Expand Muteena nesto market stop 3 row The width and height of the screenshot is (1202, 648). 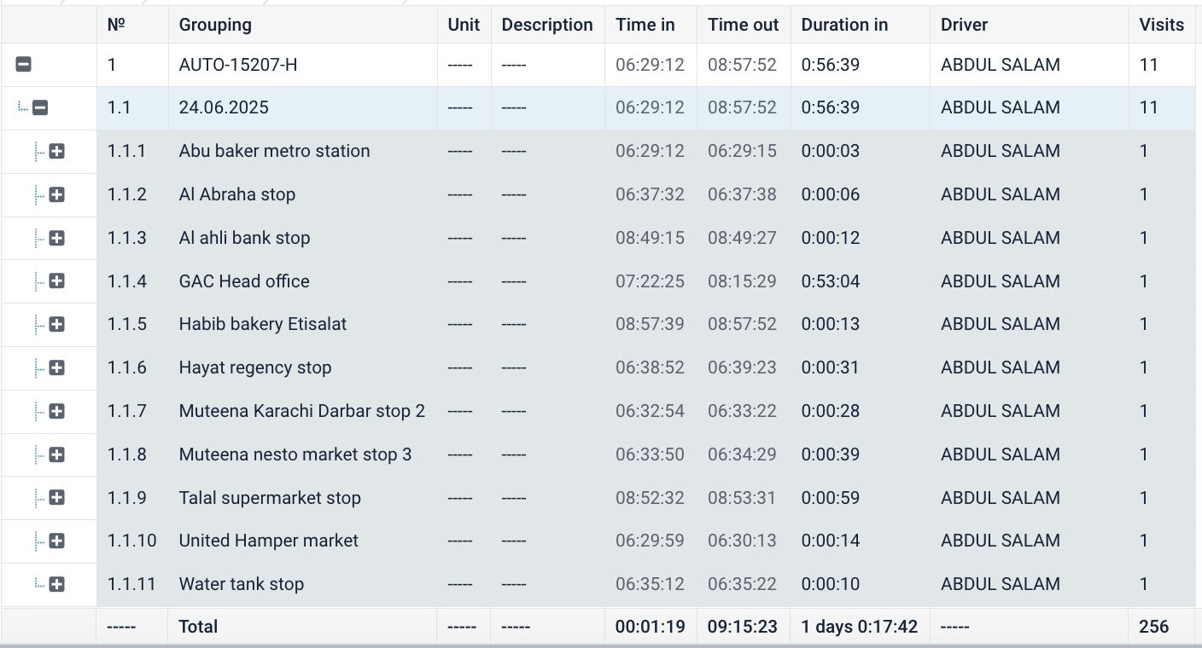[57, 454]
